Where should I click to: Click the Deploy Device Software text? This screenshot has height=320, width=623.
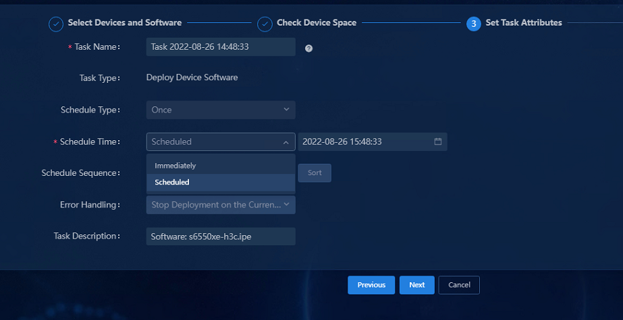click(x=192, y=77)
